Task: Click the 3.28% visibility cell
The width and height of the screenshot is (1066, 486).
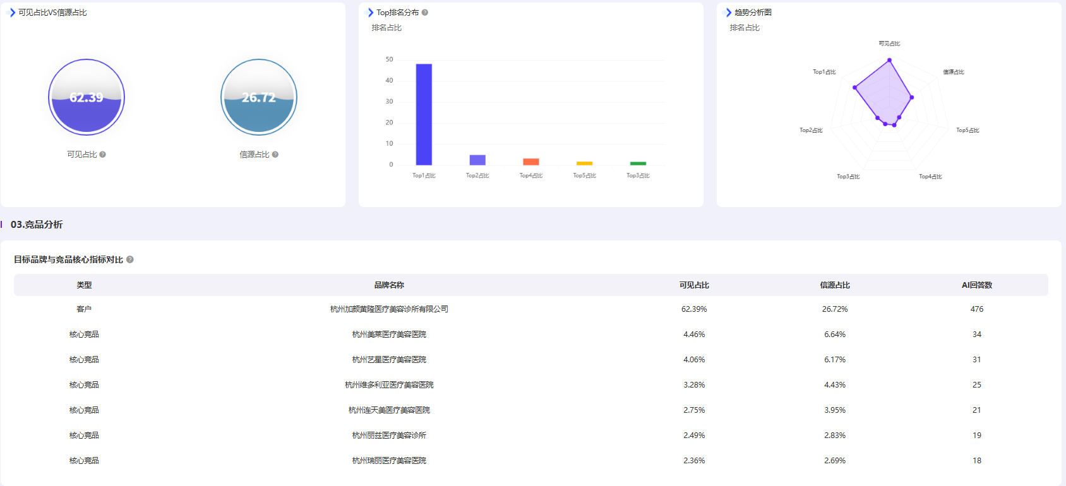Action: 694,385
